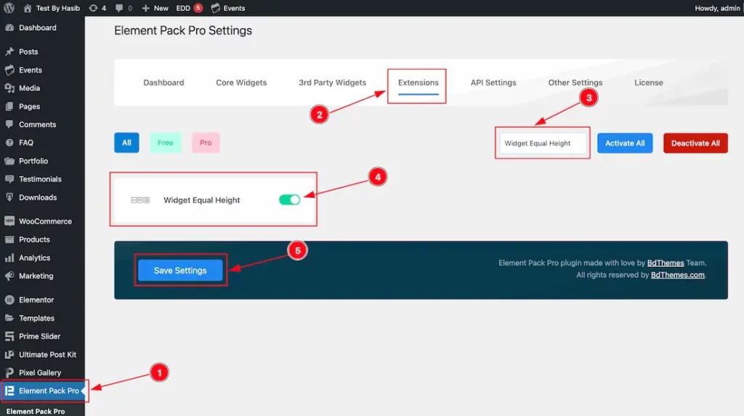
Task: Open the home icon next to Test By Hasib
Action: point(28,8)
